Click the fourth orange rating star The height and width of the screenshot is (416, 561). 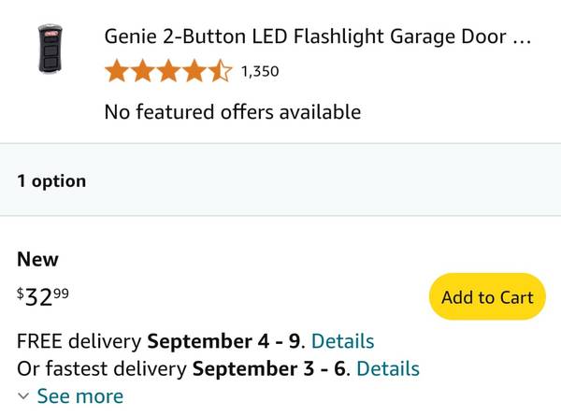click(x=194, y=71)
